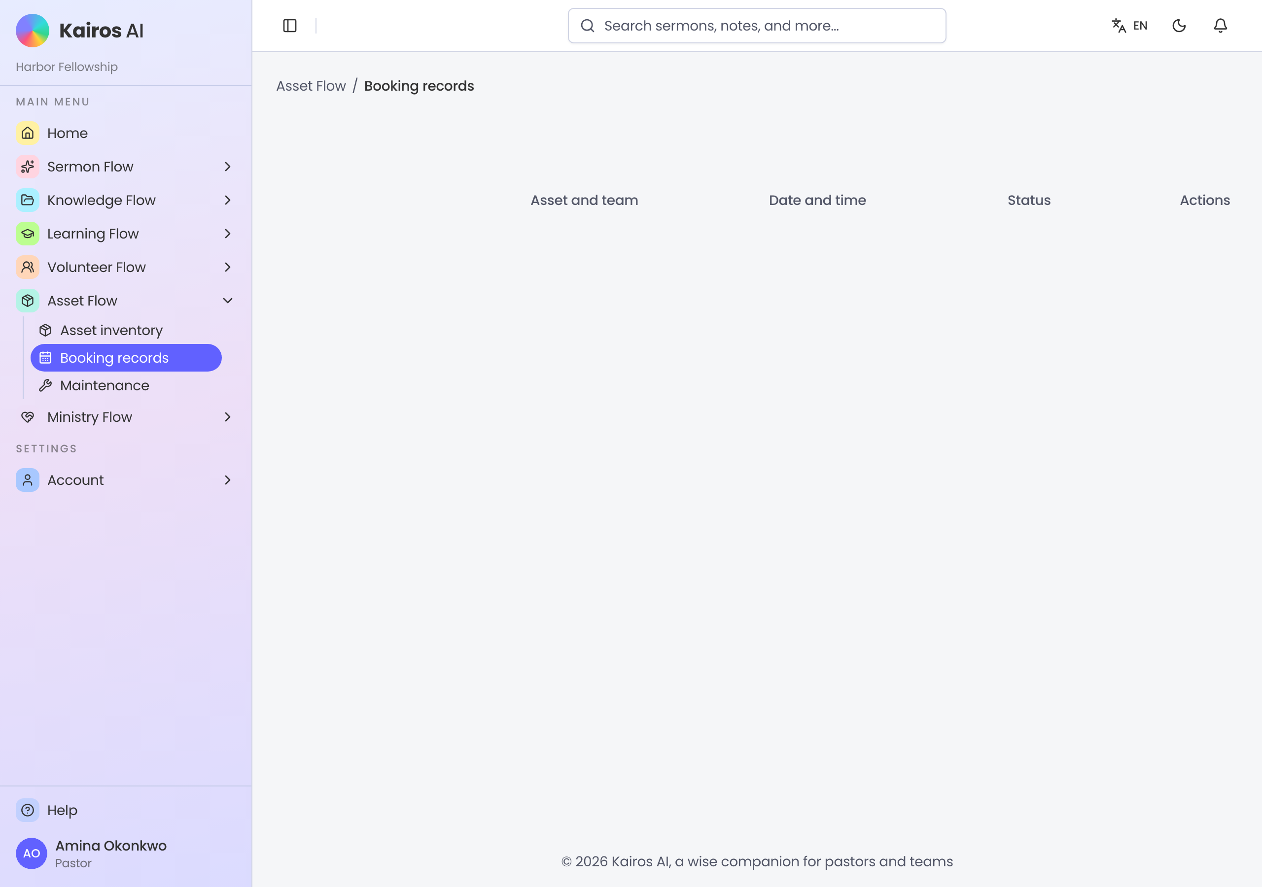
Task: Click Booking records breadcrumb text
Action: (x=419, y=86)
